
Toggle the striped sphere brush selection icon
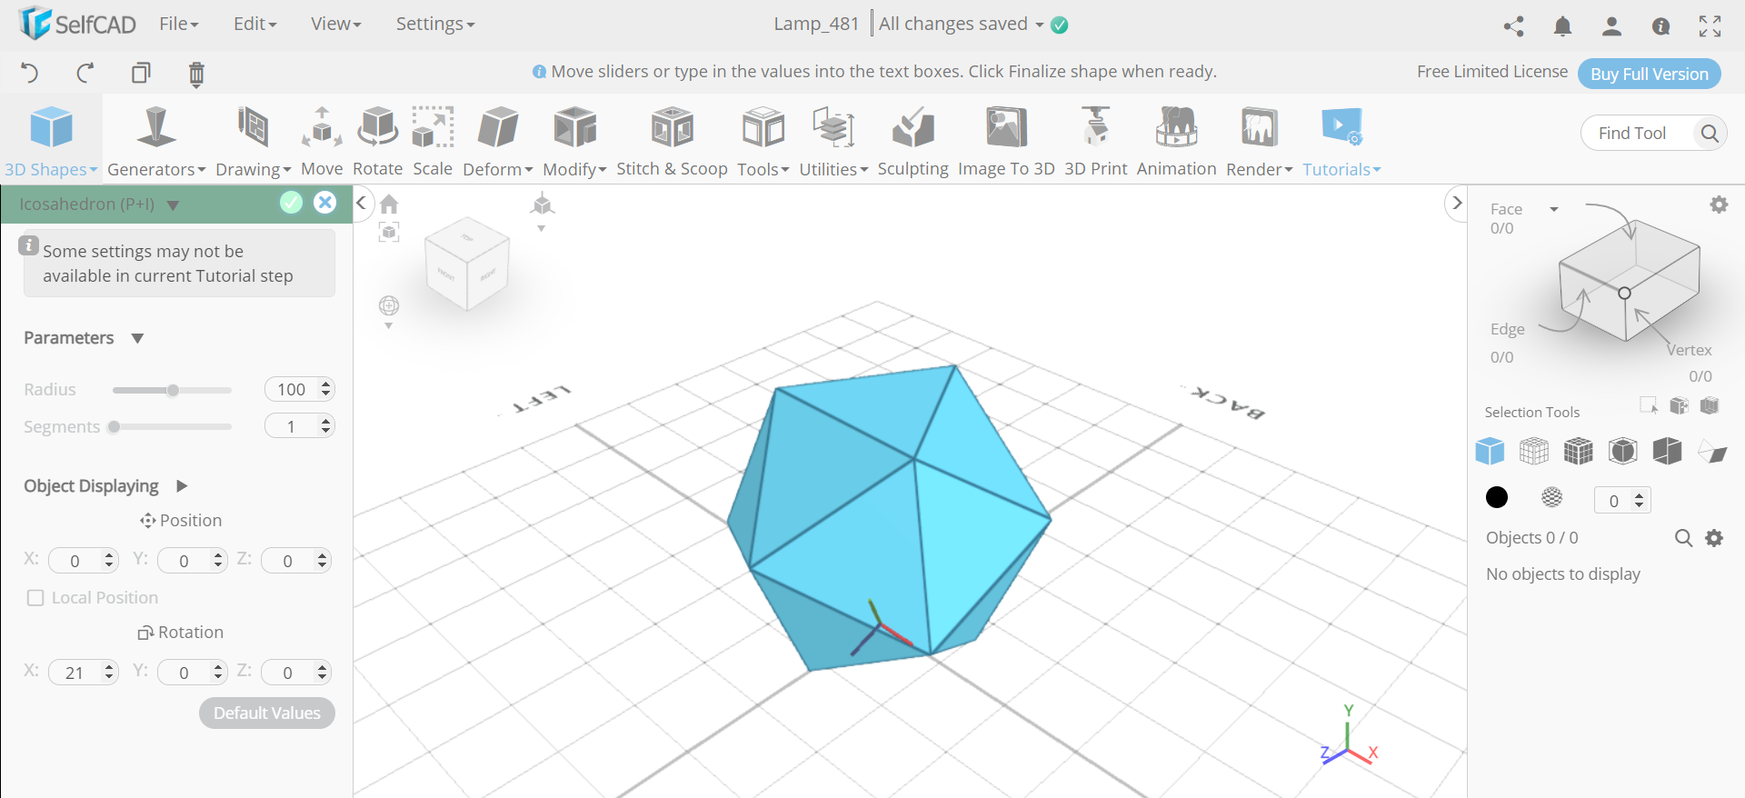click(1552, 497)
